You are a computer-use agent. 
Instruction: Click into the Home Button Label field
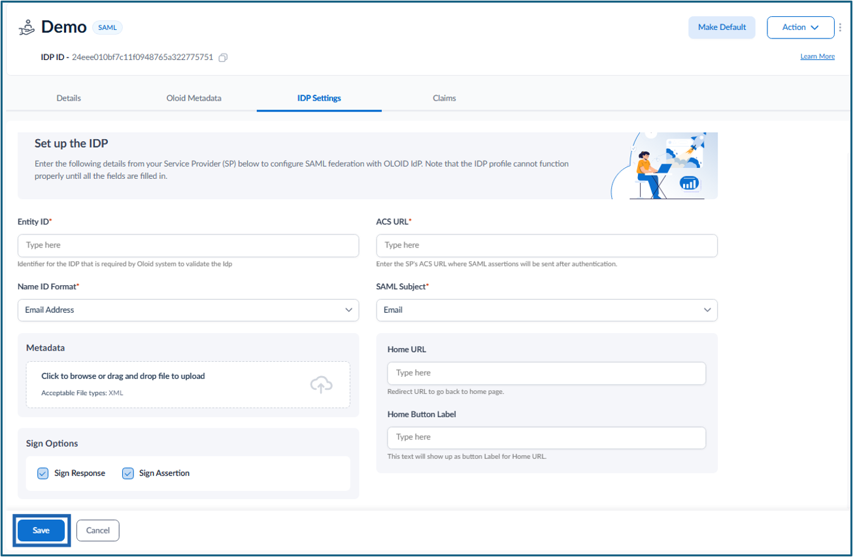[x=547, y=438]
